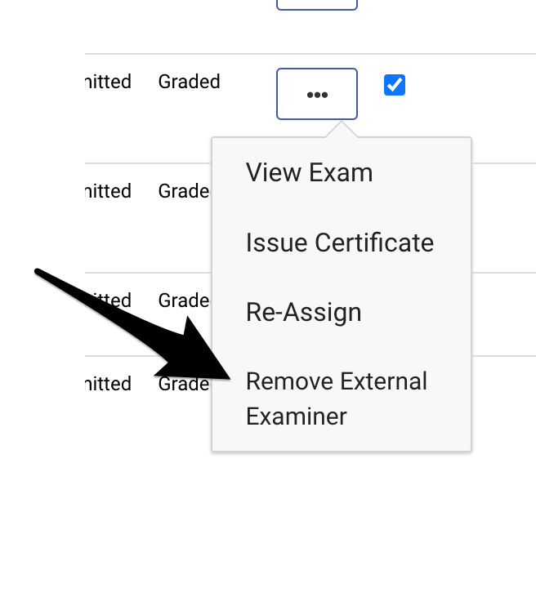Click the Graded status beside the ellipsis button
The width and height of the screenshot is (536, 601).
click(189, 82)
